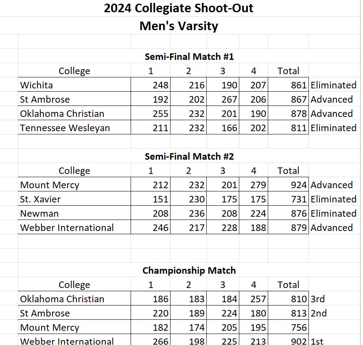
Task: Select the 2nd place result cell
Action: [319, 313]
